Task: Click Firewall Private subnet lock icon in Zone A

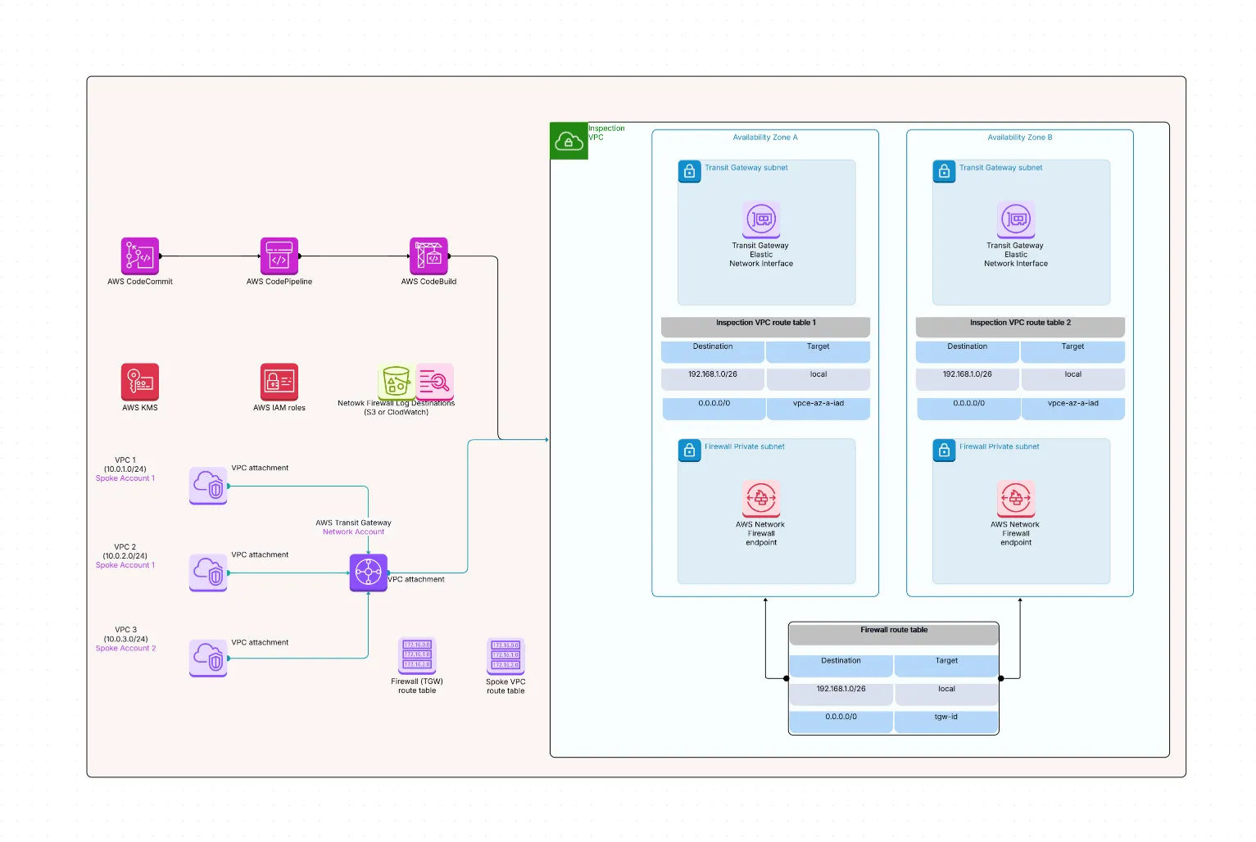Action: tap(690, 450)
